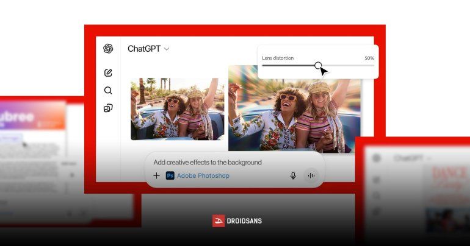
Task: Open search using the magnifier icon
Action: (108, 91)
